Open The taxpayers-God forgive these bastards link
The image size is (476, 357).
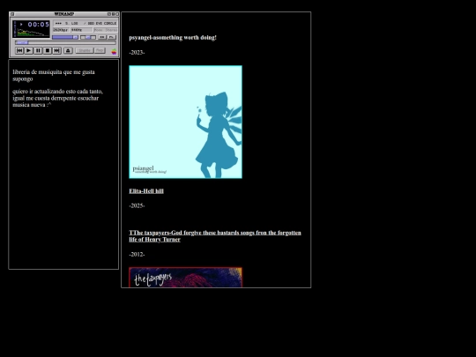[215, 236]
